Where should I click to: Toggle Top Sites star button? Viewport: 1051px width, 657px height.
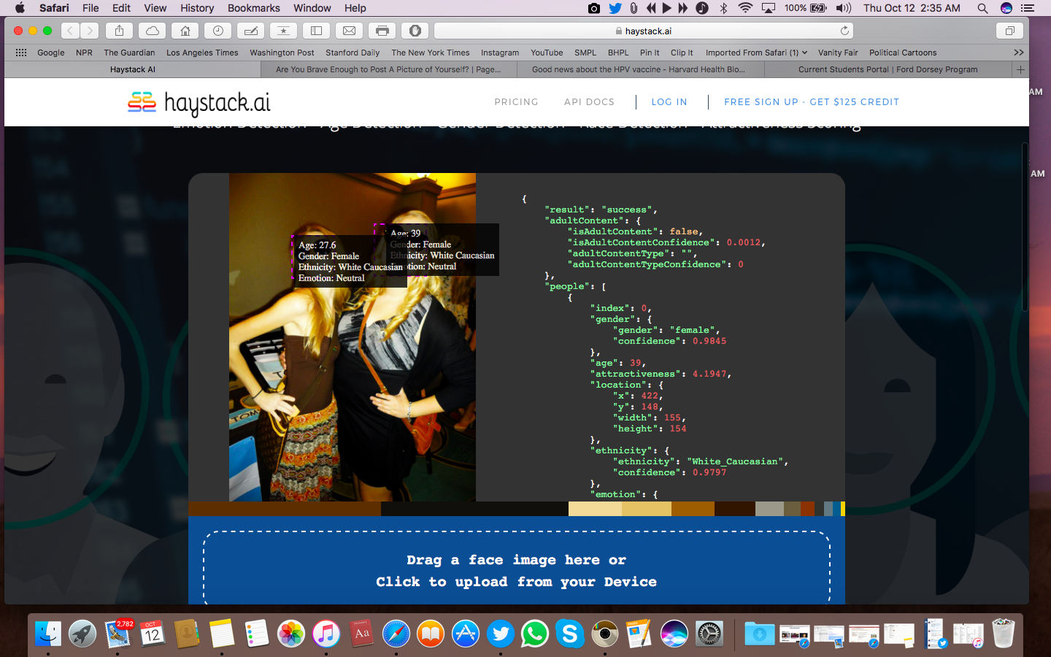click(284, 31)
